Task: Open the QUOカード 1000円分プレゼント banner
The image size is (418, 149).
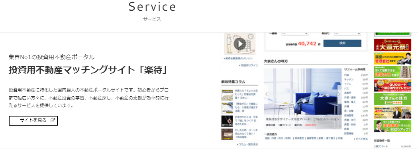Action: click(x=392, y=85)
